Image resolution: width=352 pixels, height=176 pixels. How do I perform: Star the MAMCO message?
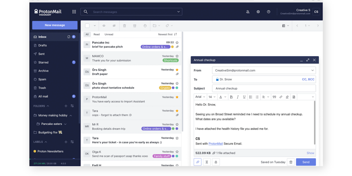click(177, 56)
